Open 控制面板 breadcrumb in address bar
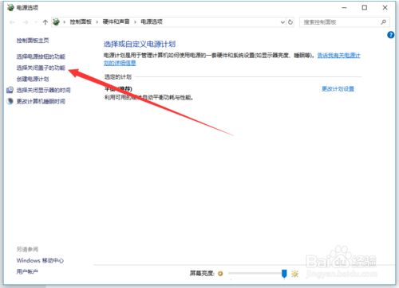This screenshot has width=399, height=288. click(81, 22)
